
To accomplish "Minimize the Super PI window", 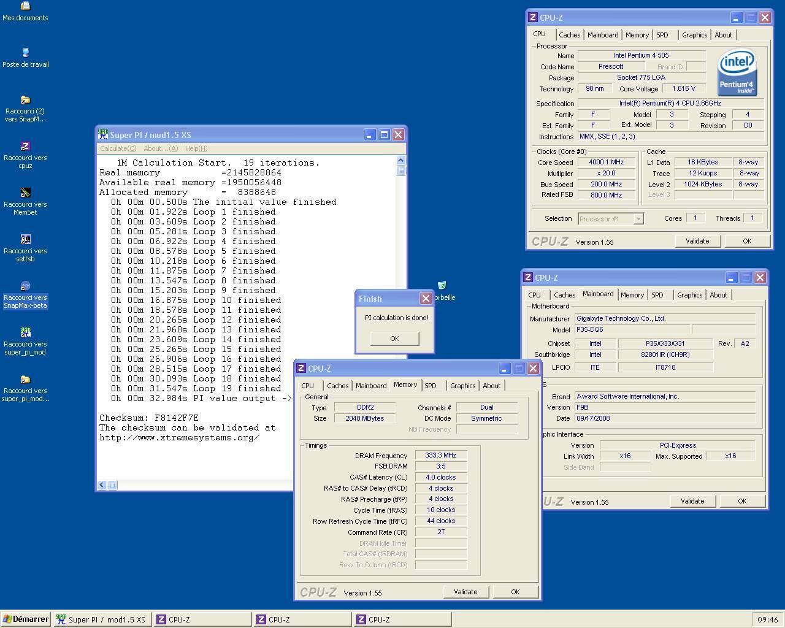I will pos(370,134).
